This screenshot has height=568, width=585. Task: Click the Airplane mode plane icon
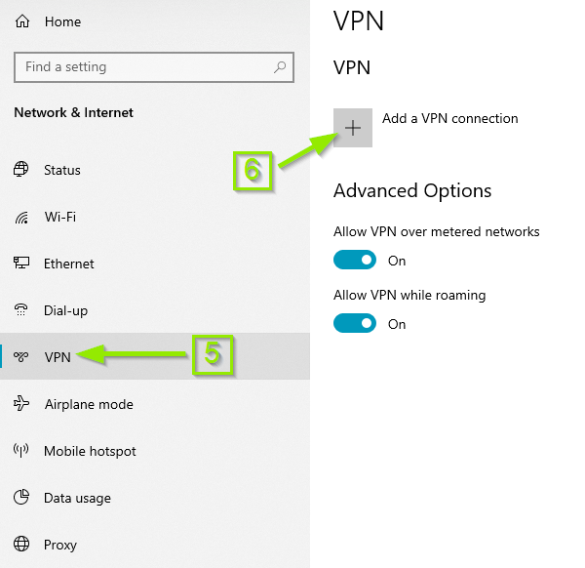pyautogui.click(x=21, y=404)
